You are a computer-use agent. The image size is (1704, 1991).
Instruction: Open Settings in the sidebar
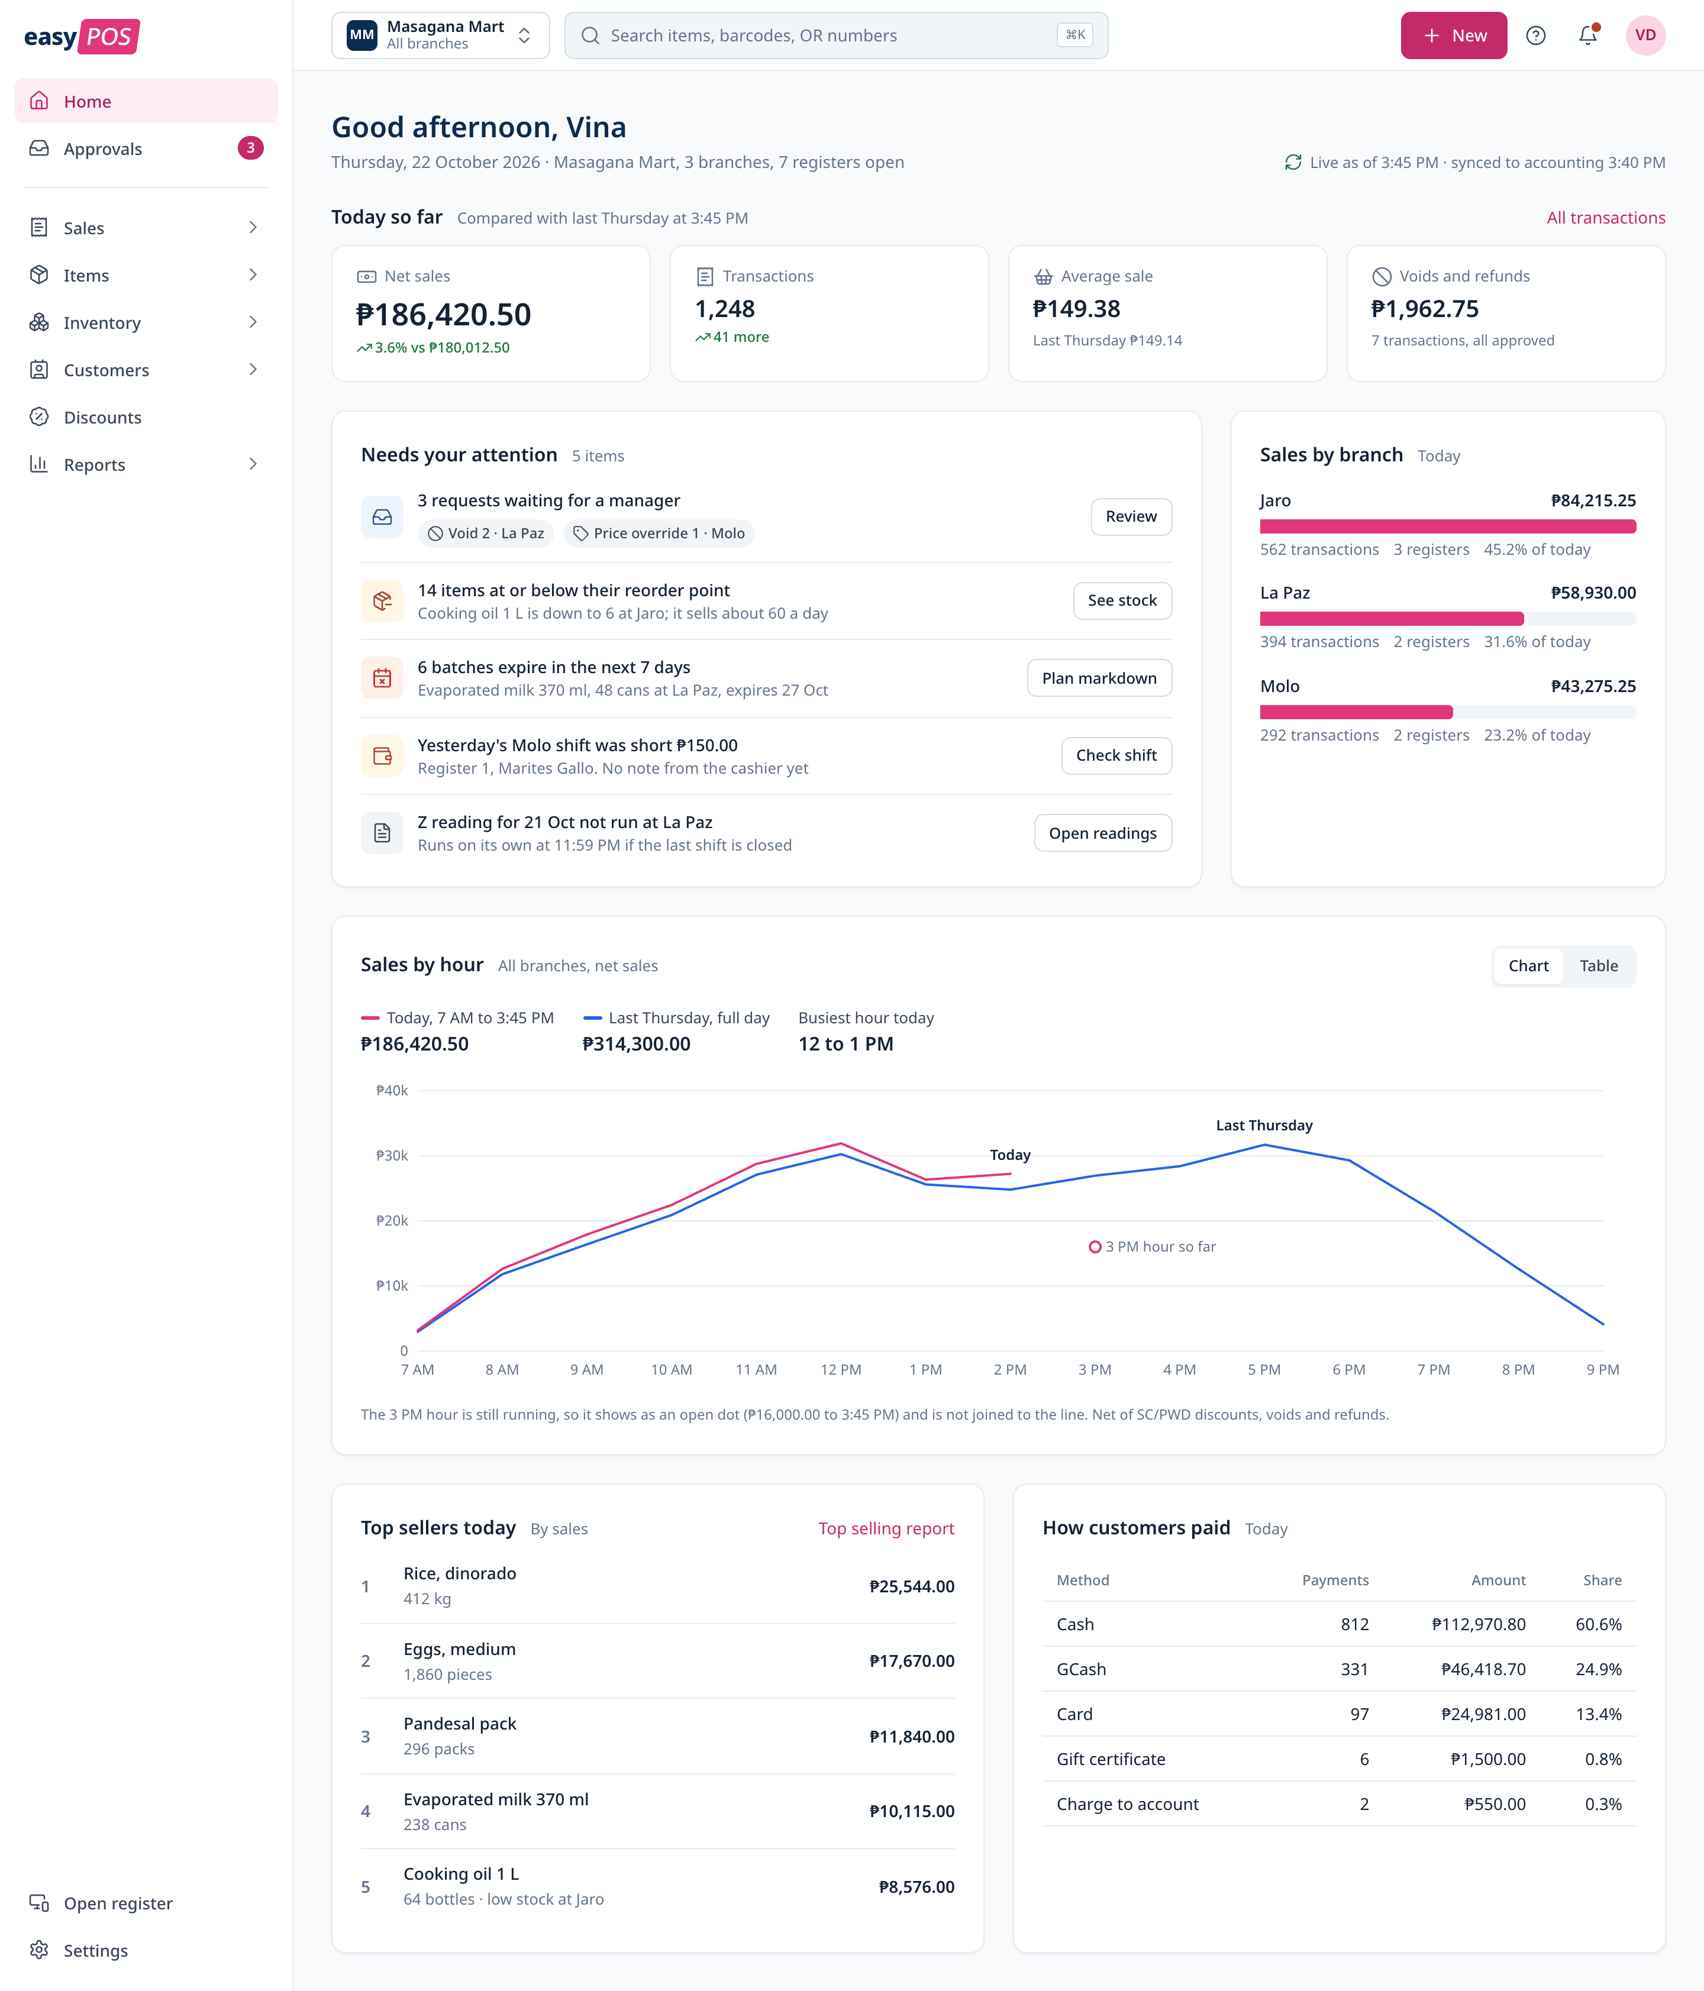pyautogui.click(x=146, y=1950)
